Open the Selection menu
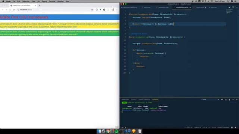 pos(26,1)
